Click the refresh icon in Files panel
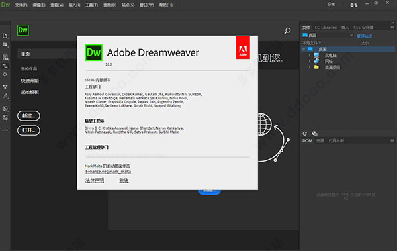397x251 pixels. pos(305,134)
